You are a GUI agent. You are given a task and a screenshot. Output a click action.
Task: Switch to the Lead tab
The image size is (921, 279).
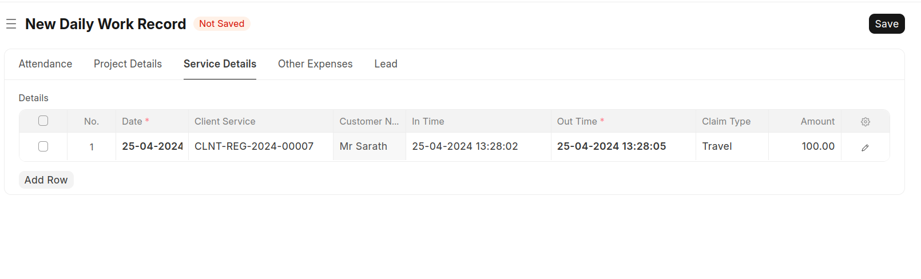tap(386, 64)
